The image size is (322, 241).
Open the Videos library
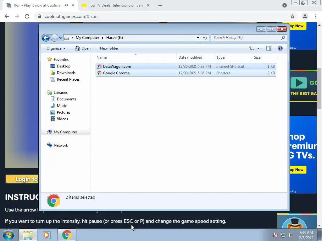pos(62,119)
